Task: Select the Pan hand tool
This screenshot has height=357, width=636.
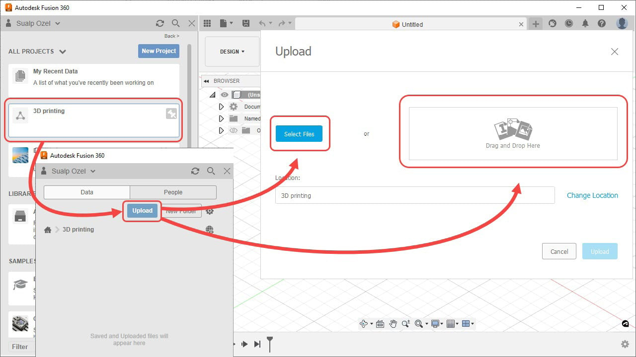Action: point(393,324)
